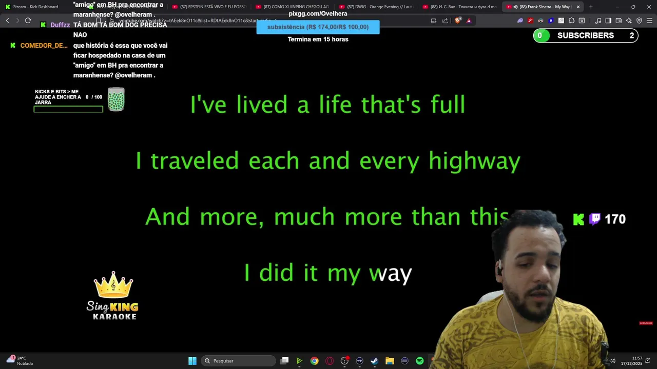Go back with the browser back arrow

click(7, 20)
